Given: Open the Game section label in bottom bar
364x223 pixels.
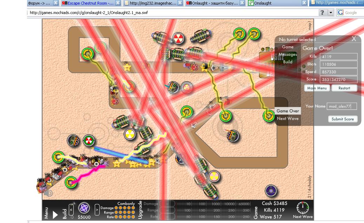Looking at the screenshot, I should coord(256,213).
